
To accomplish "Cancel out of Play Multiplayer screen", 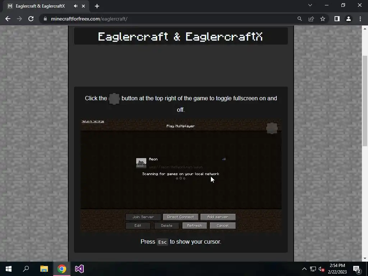I will [223, 226].
